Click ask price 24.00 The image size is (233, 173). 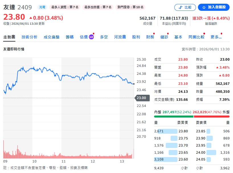tap(201, 153)
